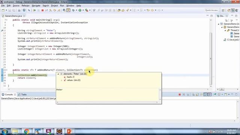
Task: Open the Refactor menu
Action: coord(25,6)
